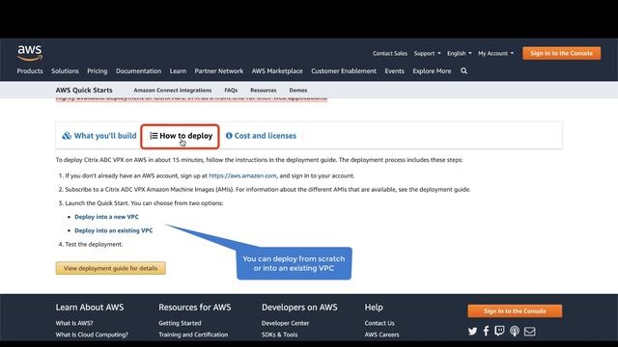Open AWS Facebook page icon
This screenshot has height=347, width=618.
[x=486, y=331]
